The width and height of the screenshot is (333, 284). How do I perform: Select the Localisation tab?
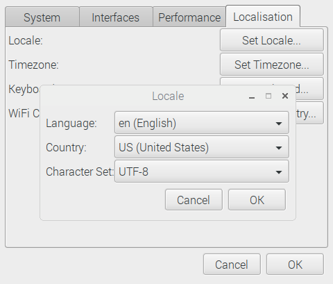point(263,17)
